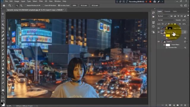This screenshot has height=107, width=190.
Task: Open the workspace switcher icon
Action: 186,6
